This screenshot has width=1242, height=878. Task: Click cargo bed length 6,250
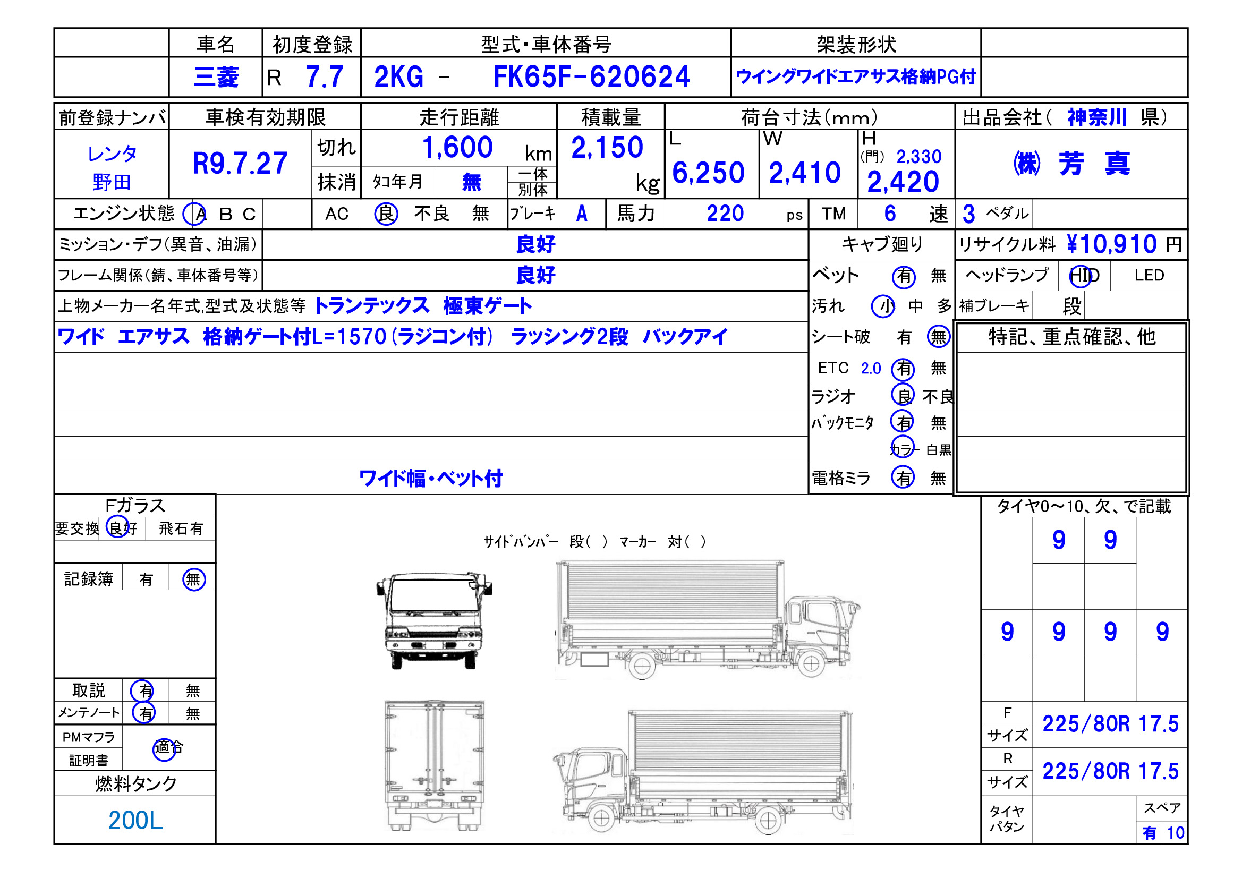point(708,173)
